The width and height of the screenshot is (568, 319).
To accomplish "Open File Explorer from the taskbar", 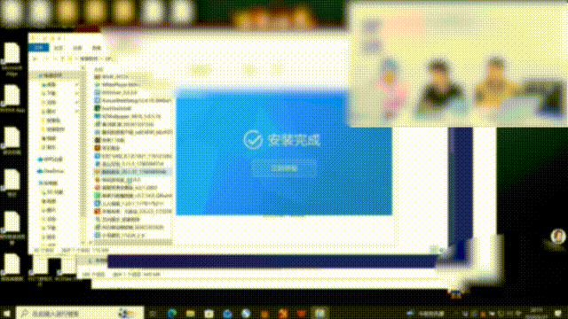I will tap(191, 314).
